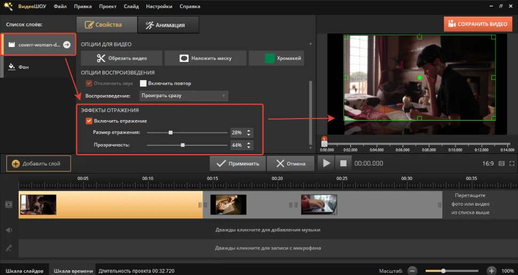Click the Прозрачность 44% value field

coord(238,145)
